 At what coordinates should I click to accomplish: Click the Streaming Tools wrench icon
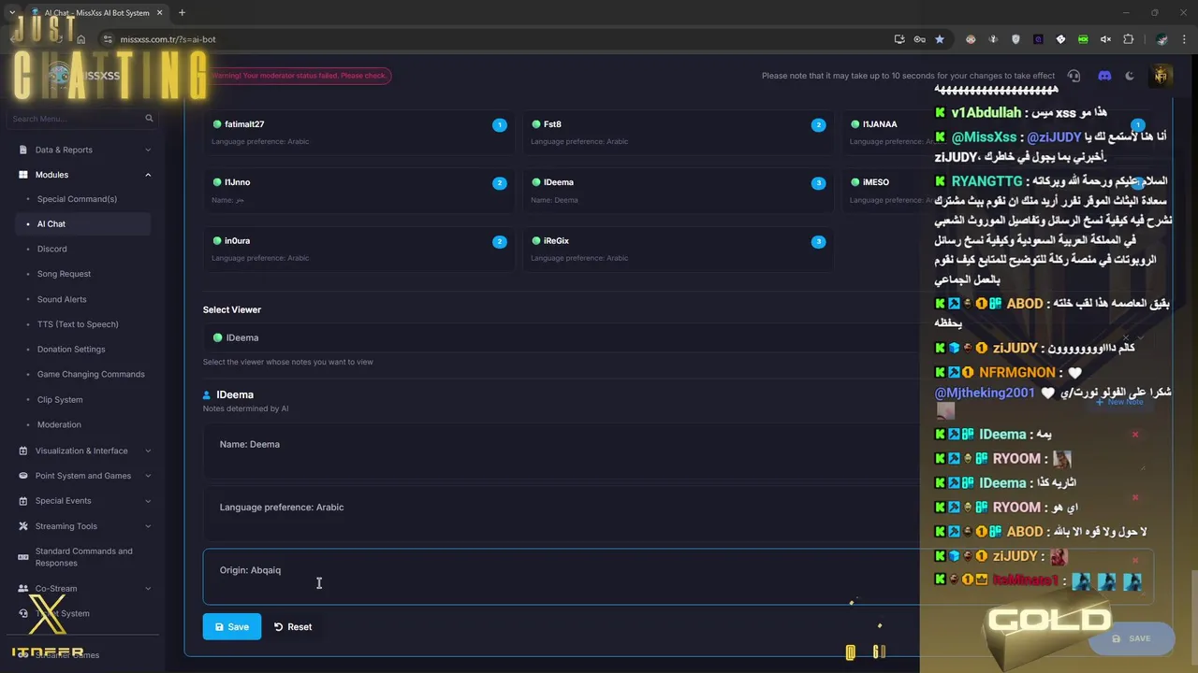click(x=23, y=526)
